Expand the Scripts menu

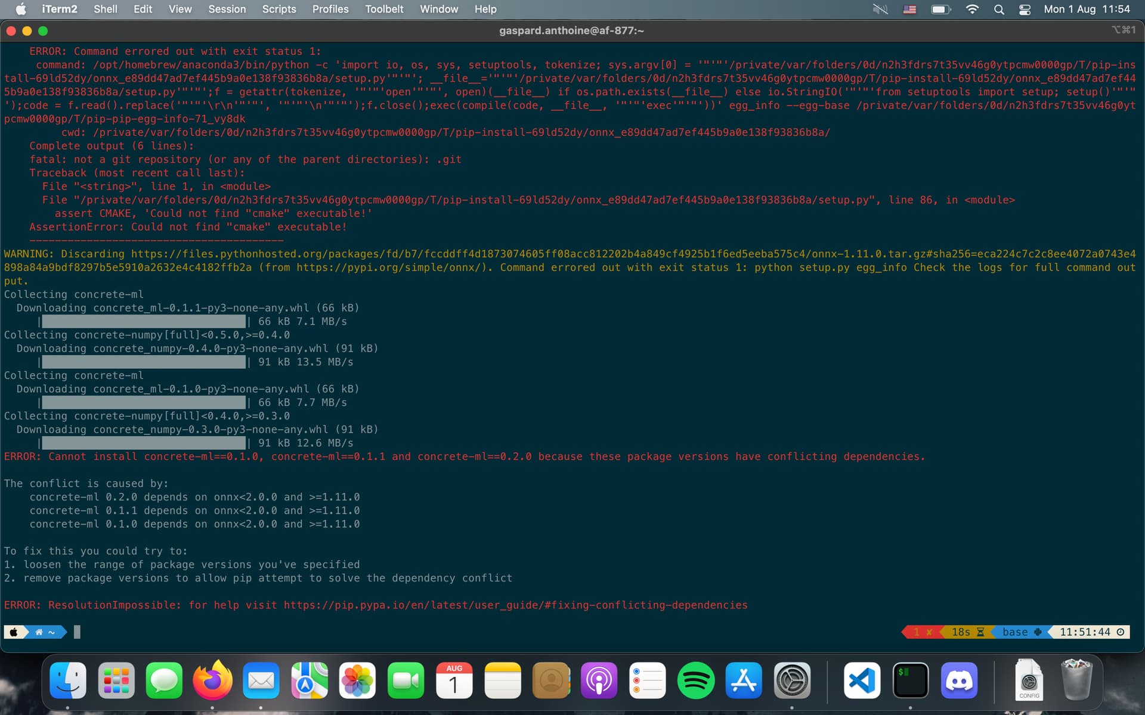[278, 10]
